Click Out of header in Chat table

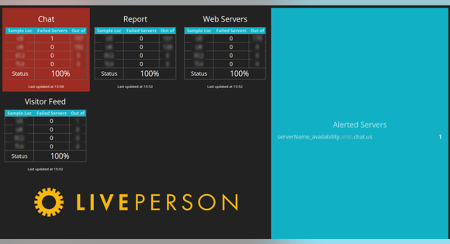78,31
